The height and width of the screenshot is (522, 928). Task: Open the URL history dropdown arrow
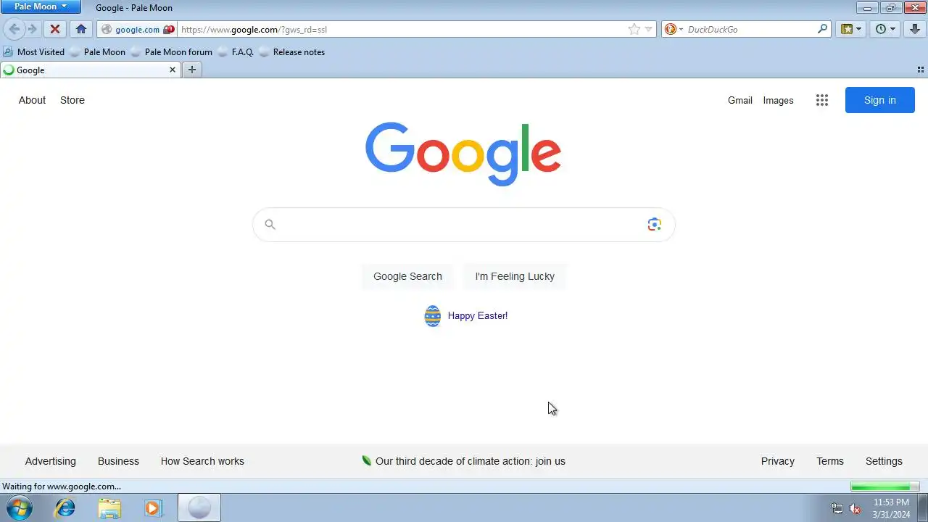[x=649, y=30]
